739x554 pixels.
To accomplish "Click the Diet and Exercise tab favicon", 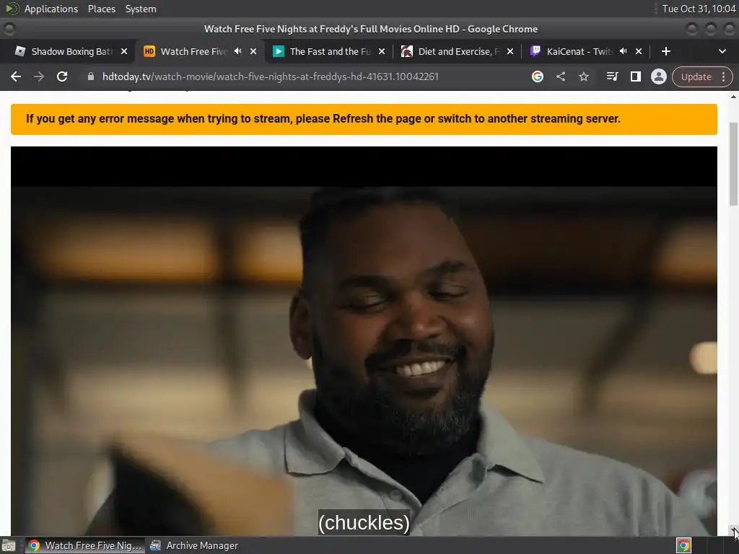I will [x=406, y=51].
